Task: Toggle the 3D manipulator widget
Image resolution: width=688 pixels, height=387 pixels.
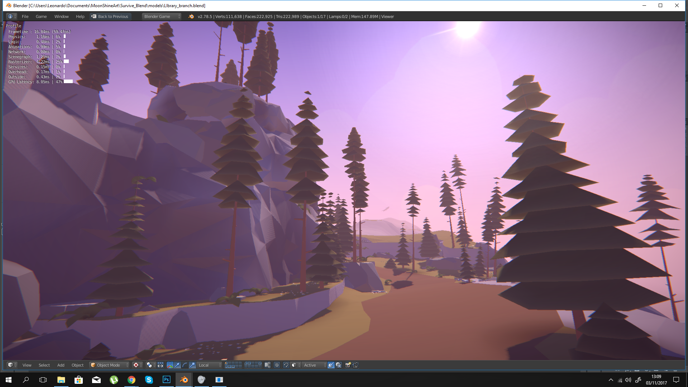Action: 170,365
